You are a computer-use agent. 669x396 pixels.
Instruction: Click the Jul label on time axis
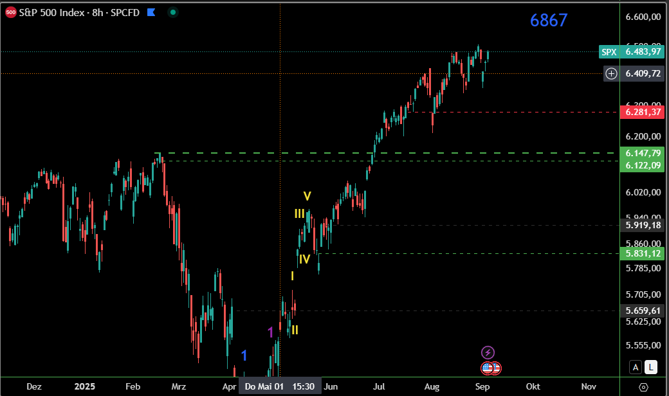(x=380, y=387)
